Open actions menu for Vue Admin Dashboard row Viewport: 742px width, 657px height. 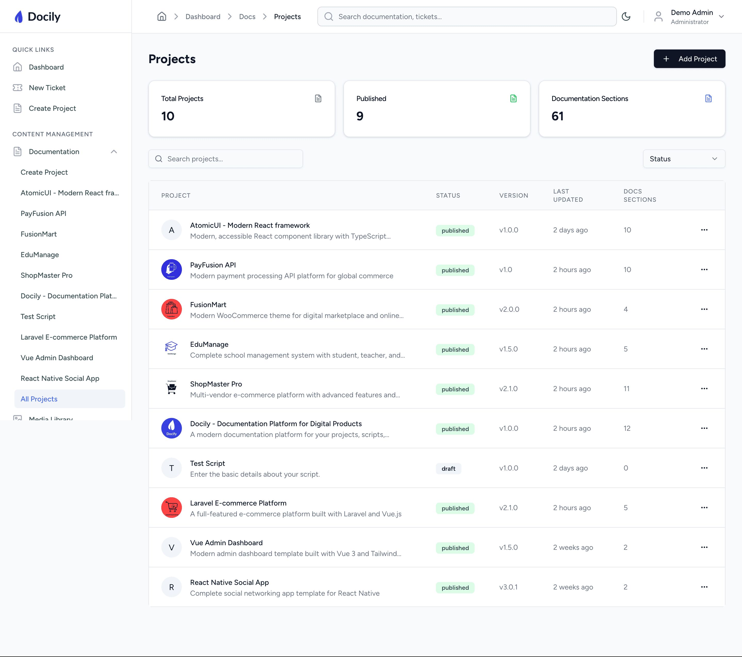(704, 547)
